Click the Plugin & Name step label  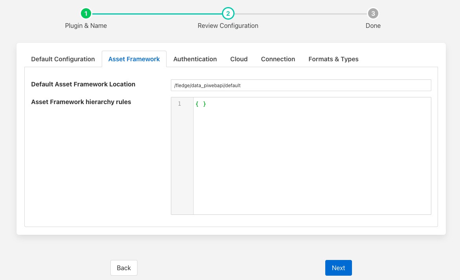pos(86,26)
